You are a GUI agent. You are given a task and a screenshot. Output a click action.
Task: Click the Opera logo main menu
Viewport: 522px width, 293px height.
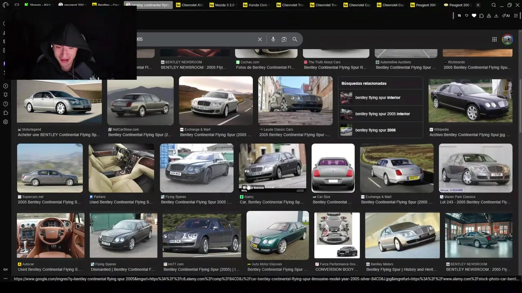(6, 5)
